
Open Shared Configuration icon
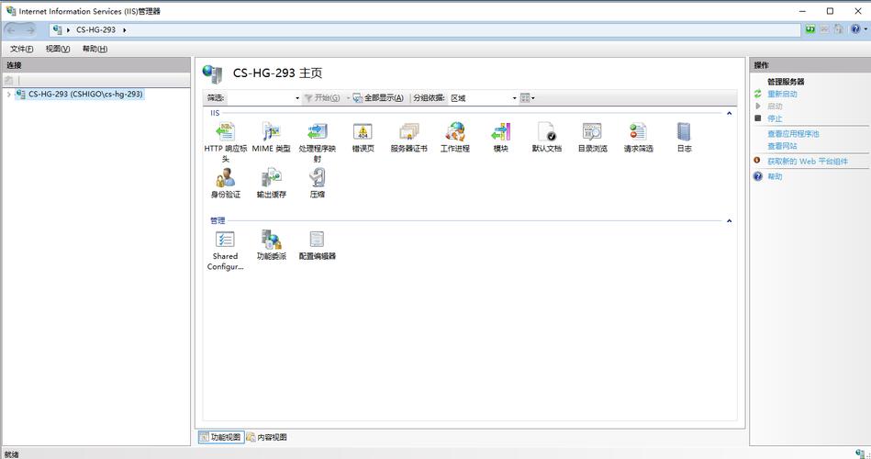(225, 240)
